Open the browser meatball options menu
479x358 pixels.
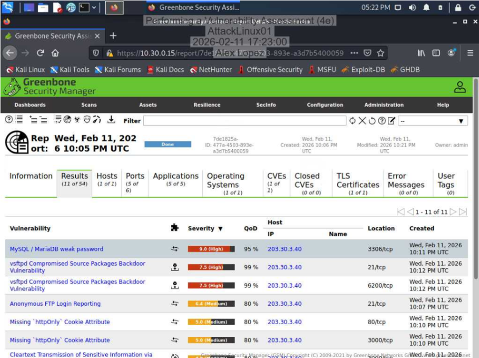pyautogui.click(x=354, y=52)
